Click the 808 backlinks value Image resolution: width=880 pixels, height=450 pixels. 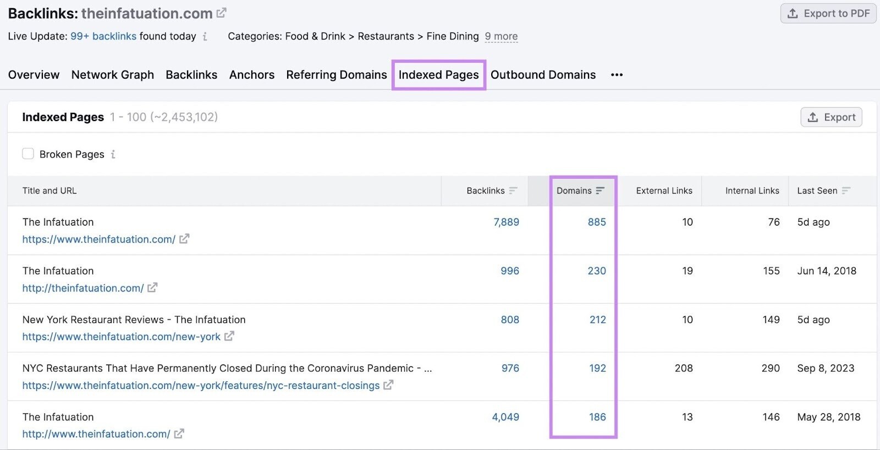pyautogui.click(x=510, y=320)
